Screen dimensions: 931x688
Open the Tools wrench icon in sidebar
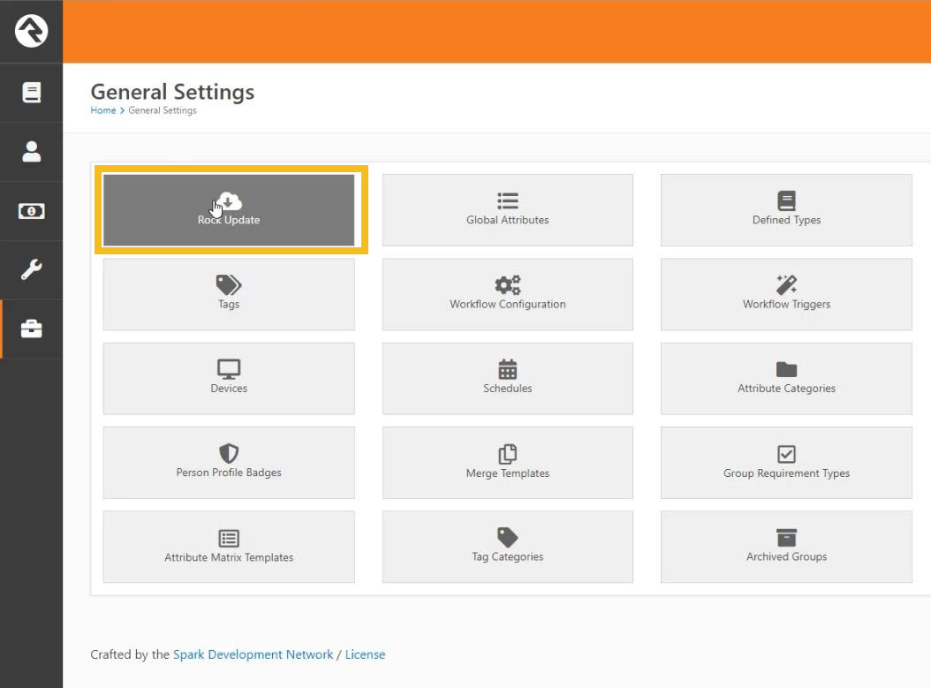pyautogui.click(x=32, y=269)
